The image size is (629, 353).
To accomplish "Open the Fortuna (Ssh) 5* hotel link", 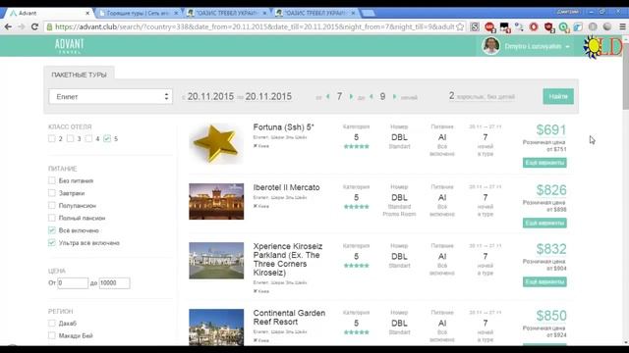I will pos(283,126).
